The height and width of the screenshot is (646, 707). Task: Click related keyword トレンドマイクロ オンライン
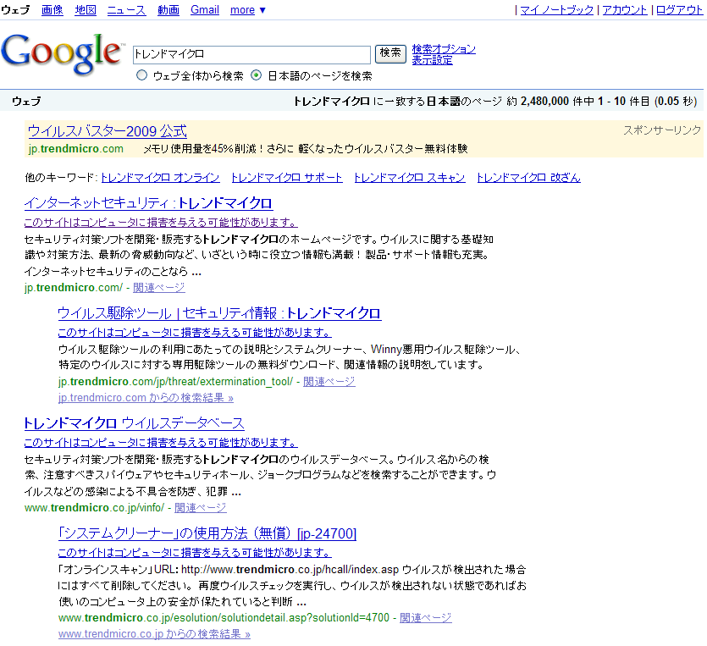[161, 178]
